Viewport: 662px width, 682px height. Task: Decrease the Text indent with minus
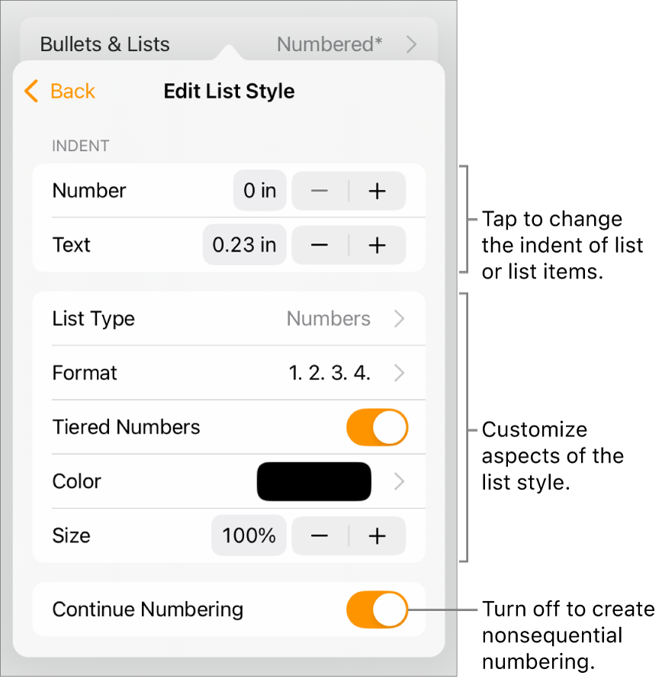pyautogui.click(x=320, y=245)
